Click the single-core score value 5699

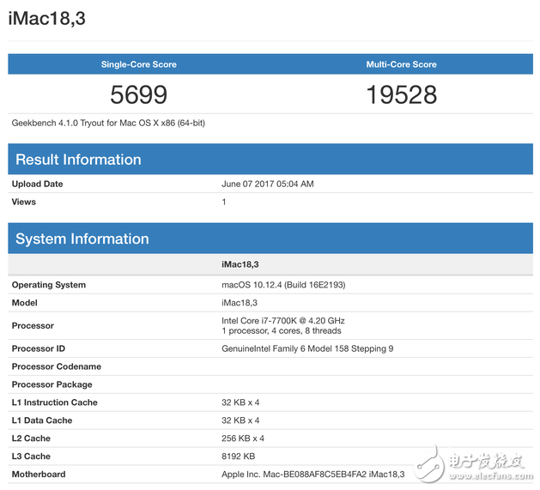tap(138, 94)
